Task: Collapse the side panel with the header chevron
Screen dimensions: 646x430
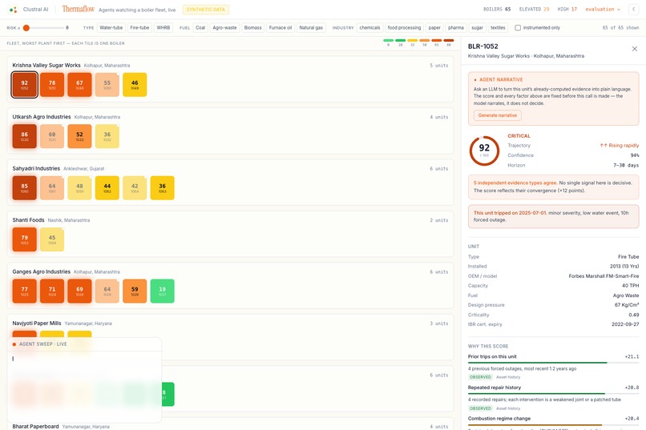Action: tap(634, 9)
